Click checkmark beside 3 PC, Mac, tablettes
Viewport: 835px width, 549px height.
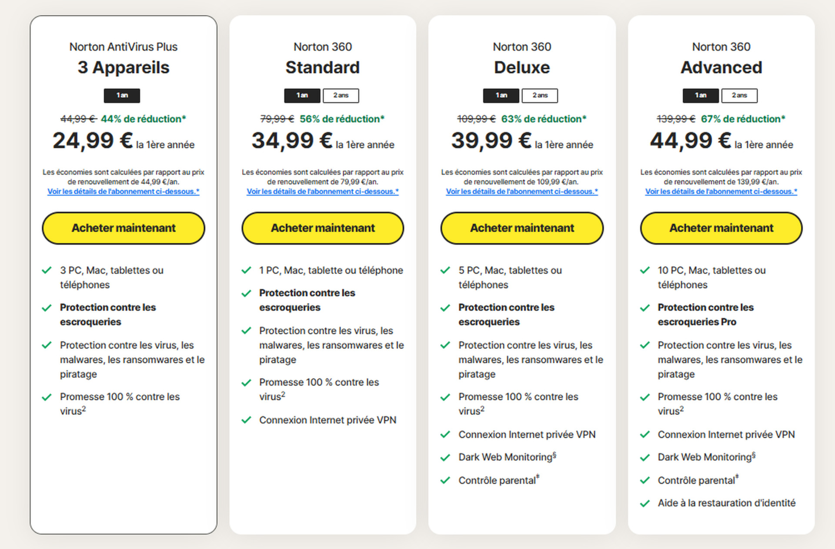click(x=47, y=270)
